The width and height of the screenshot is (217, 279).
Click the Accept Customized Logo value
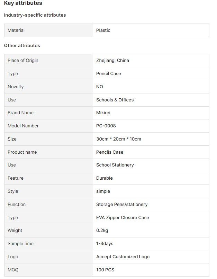[x=123, y=257]
